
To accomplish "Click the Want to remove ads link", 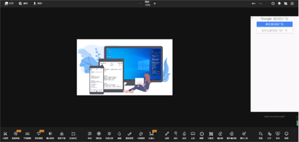I will tap(275, 116).
